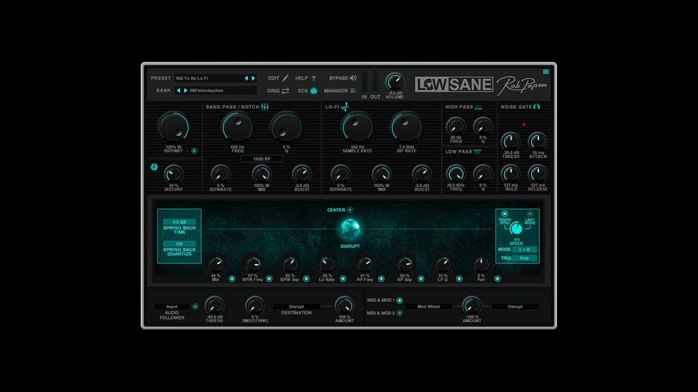698x392 pixels.
Task: Toggle the distortion lightning bolt icon
Action: click(154, 167)
